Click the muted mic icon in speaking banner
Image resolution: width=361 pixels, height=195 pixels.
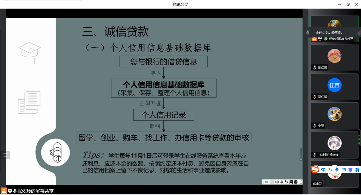[308, 32]
